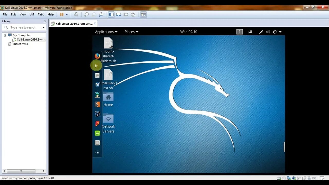Launch Burp Suite from the dock
329x185 pixels.
(x=97, y=104)
